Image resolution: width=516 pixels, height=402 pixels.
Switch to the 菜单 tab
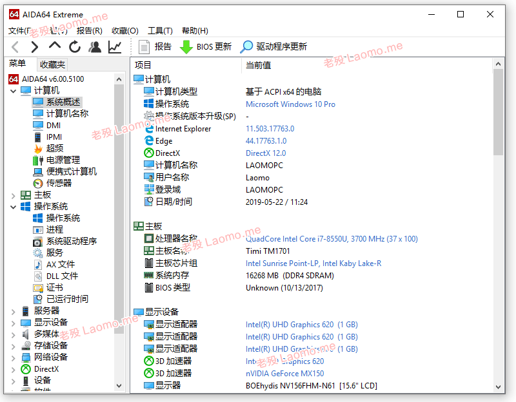coord(17,63)
